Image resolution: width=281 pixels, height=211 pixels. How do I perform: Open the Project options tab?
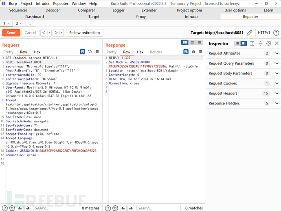click(190, 11)
